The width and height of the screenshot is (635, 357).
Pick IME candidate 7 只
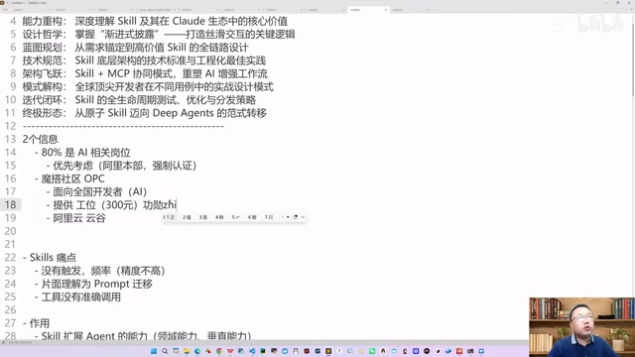(x=269, y=217)
